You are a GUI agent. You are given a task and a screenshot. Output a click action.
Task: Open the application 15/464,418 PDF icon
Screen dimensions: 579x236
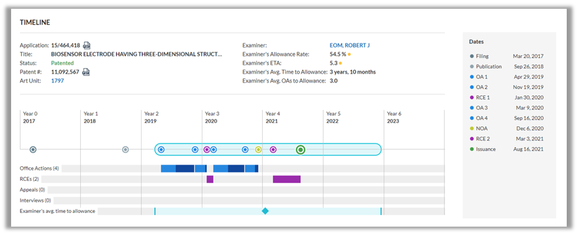(87, 46)
